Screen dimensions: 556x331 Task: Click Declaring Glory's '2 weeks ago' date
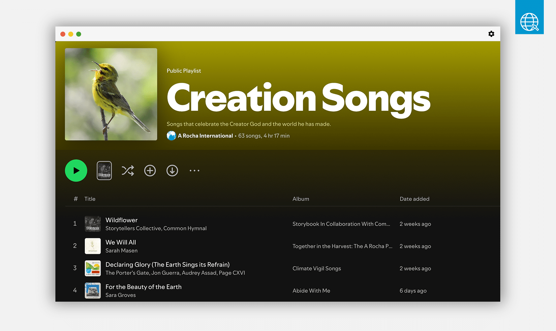point(415,268)
